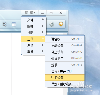Image resolution: width=100 pixels, height=95 pixels.
Task: Open the 考试 submenu
Action: pyautogui.click(x=33, y=45)
